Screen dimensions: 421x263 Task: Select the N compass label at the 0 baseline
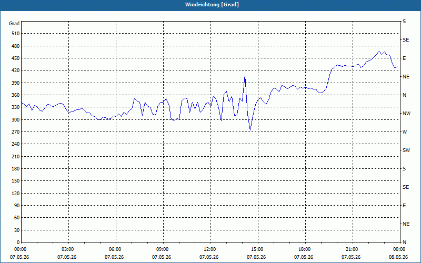click(x=404, y=242)
